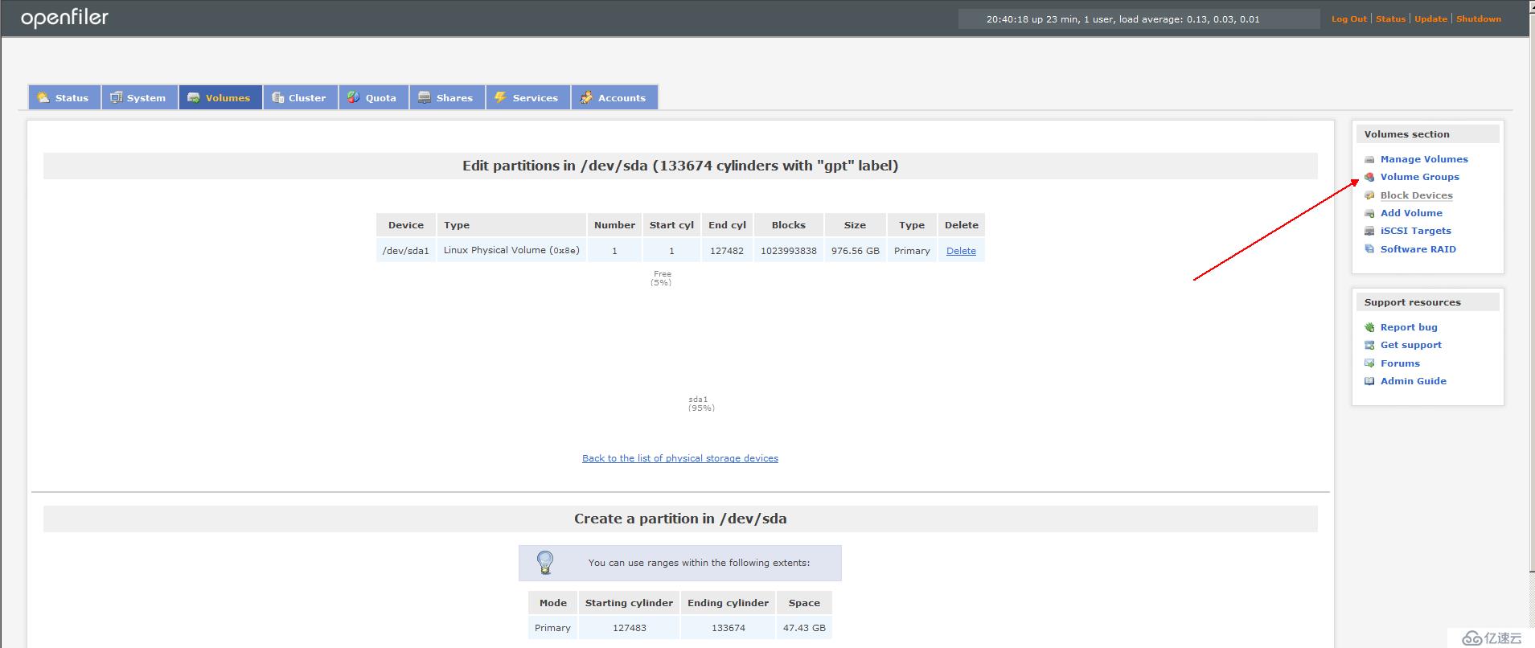Open the Admin Guide link
The width and height of the screenshot is (1535, 648).
(x=1414, y=381)
